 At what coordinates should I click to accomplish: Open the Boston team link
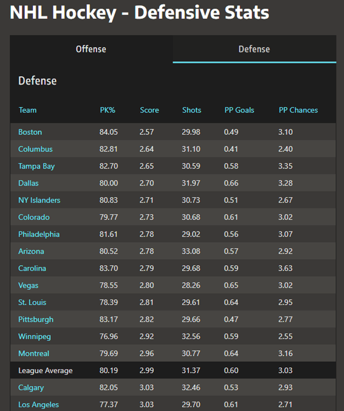pos(30,132)
